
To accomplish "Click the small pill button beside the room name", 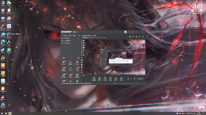I will point(95,36).
